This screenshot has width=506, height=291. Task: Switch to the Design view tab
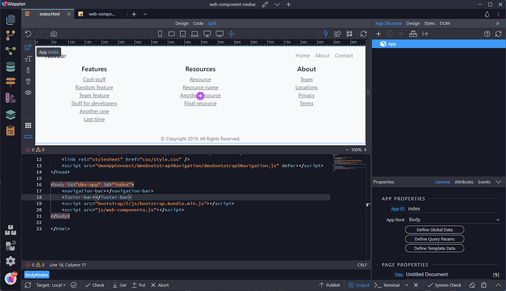(x=182, y=23)
